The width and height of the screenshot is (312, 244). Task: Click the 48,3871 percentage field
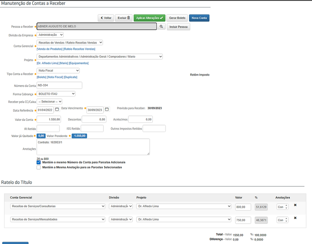click(261, 220)
